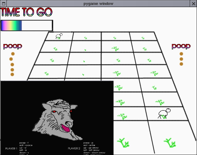The width and height of the screenshot is (197, 155).
Task: Click the rainbow time remaining bar
Action: [x=27, y=26]
